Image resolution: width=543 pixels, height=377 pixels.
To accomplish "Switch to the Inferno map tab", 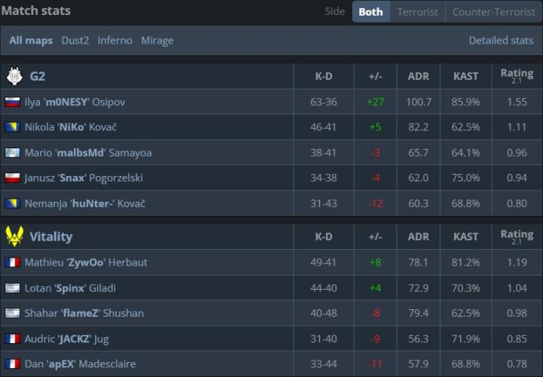I will [x=115, y=41].
